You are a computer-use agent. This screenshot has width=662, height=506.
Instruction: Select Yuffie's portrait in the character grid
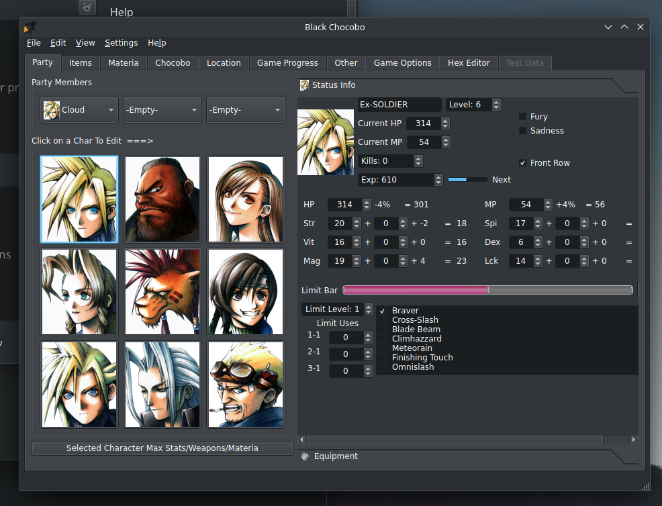246,292
